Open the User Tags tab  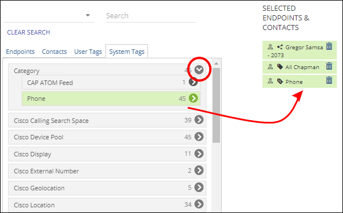88,52
